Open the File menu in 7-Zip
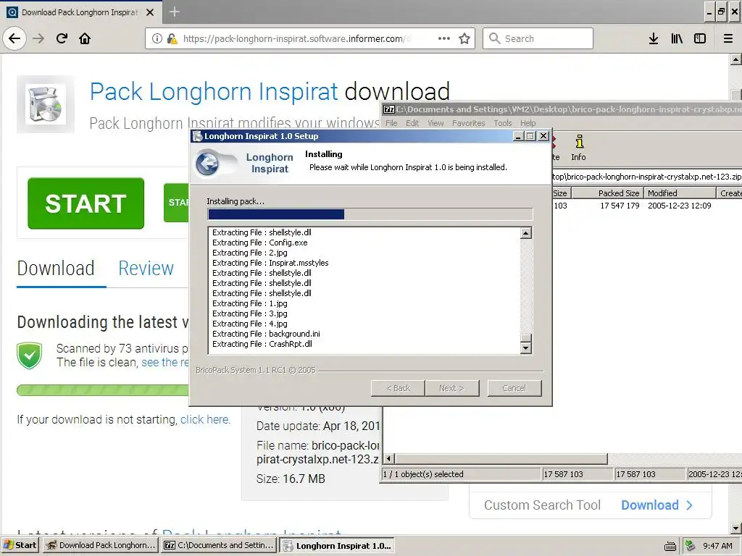Image resolution: width=742 pixels, height=556 pixels. [x=391, y=123]
